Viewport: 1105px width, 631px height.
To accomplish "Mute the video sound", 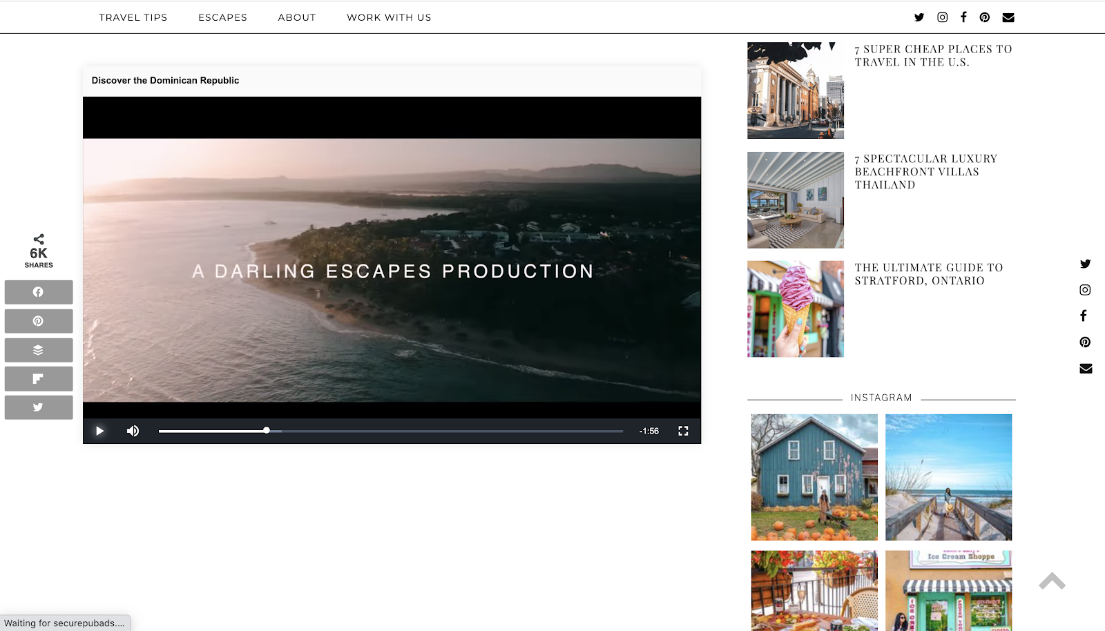I will tap(133, 431).
